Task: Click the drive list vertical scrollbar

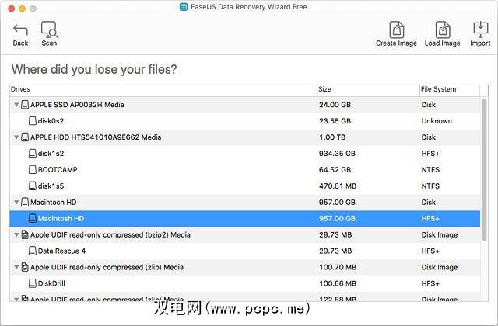Action: 484,169
